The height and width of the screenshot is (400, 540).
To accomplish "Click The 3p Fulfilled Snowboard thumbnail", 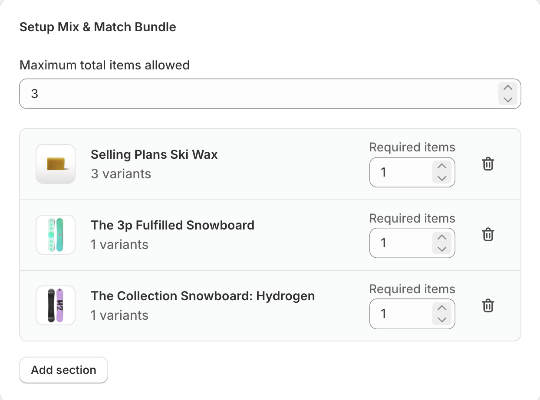I will click(56, 235).
